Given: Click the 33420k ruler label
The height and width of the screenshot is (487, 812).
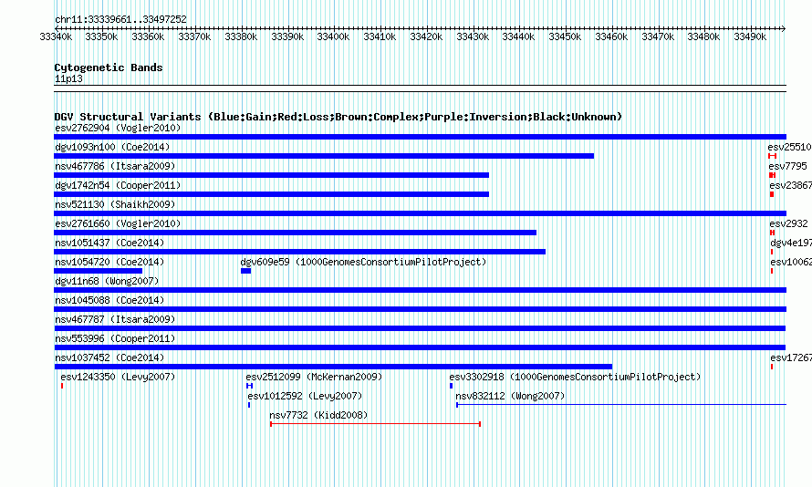Looking at the screenshot, I should point(426,36).
